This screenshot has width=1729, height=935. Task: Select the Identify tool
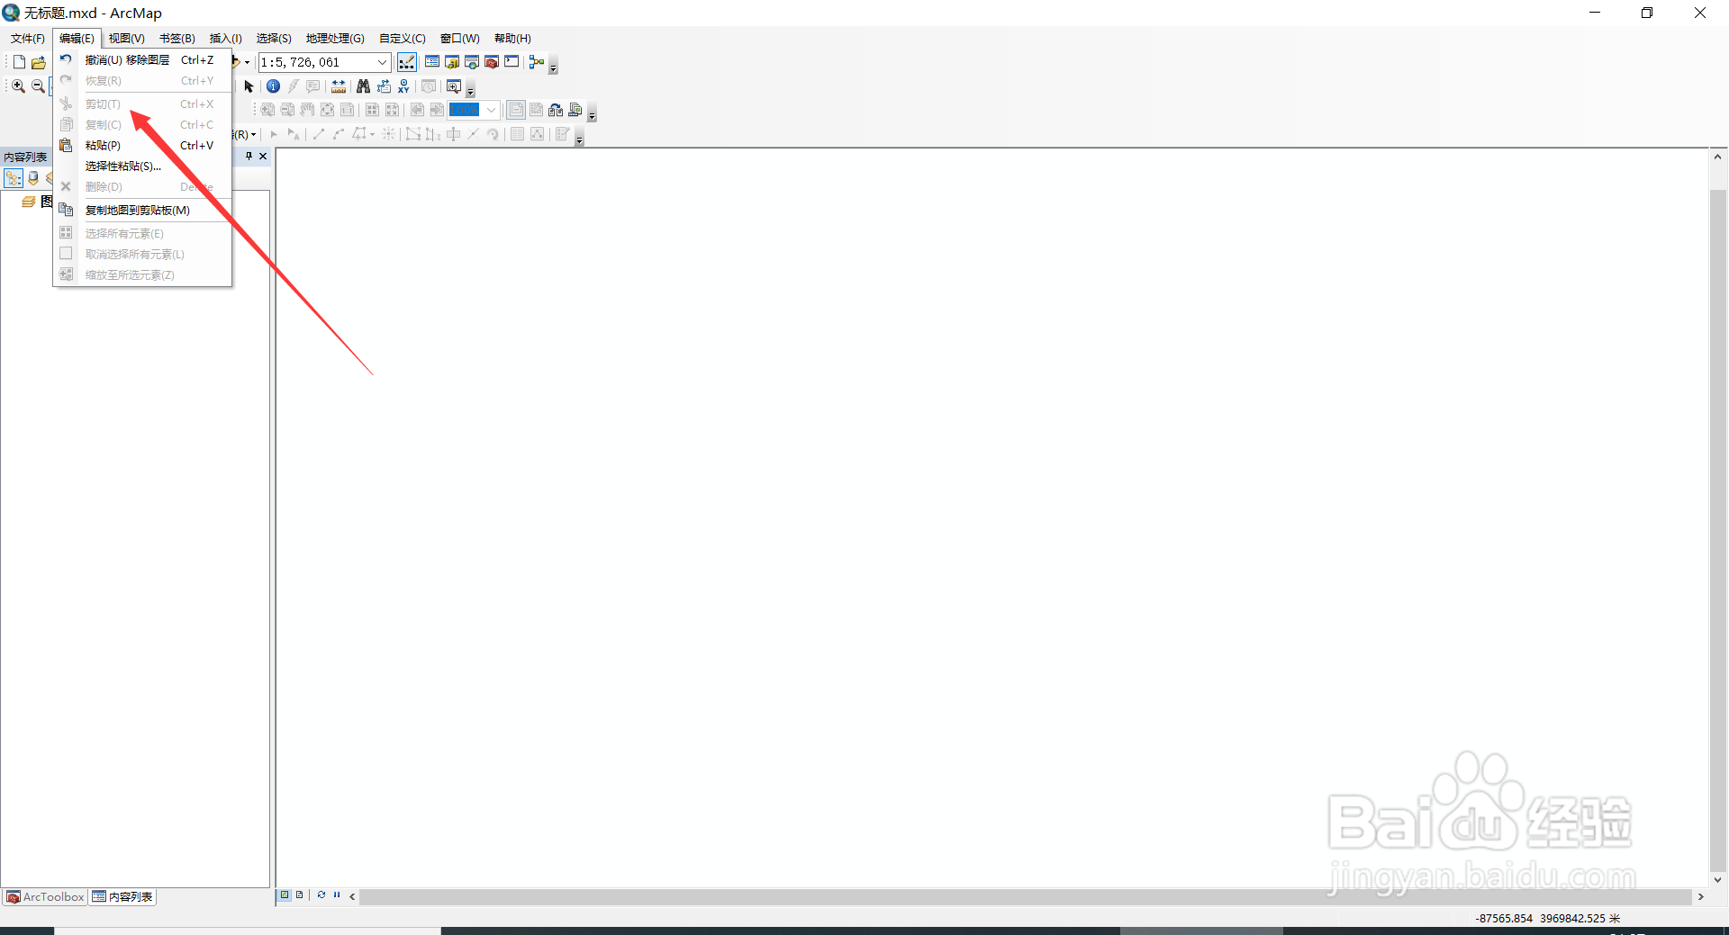pos(273,87)
